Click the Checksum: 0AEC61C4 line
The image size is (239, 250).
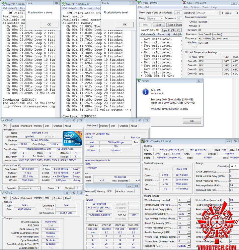[19, 100]
